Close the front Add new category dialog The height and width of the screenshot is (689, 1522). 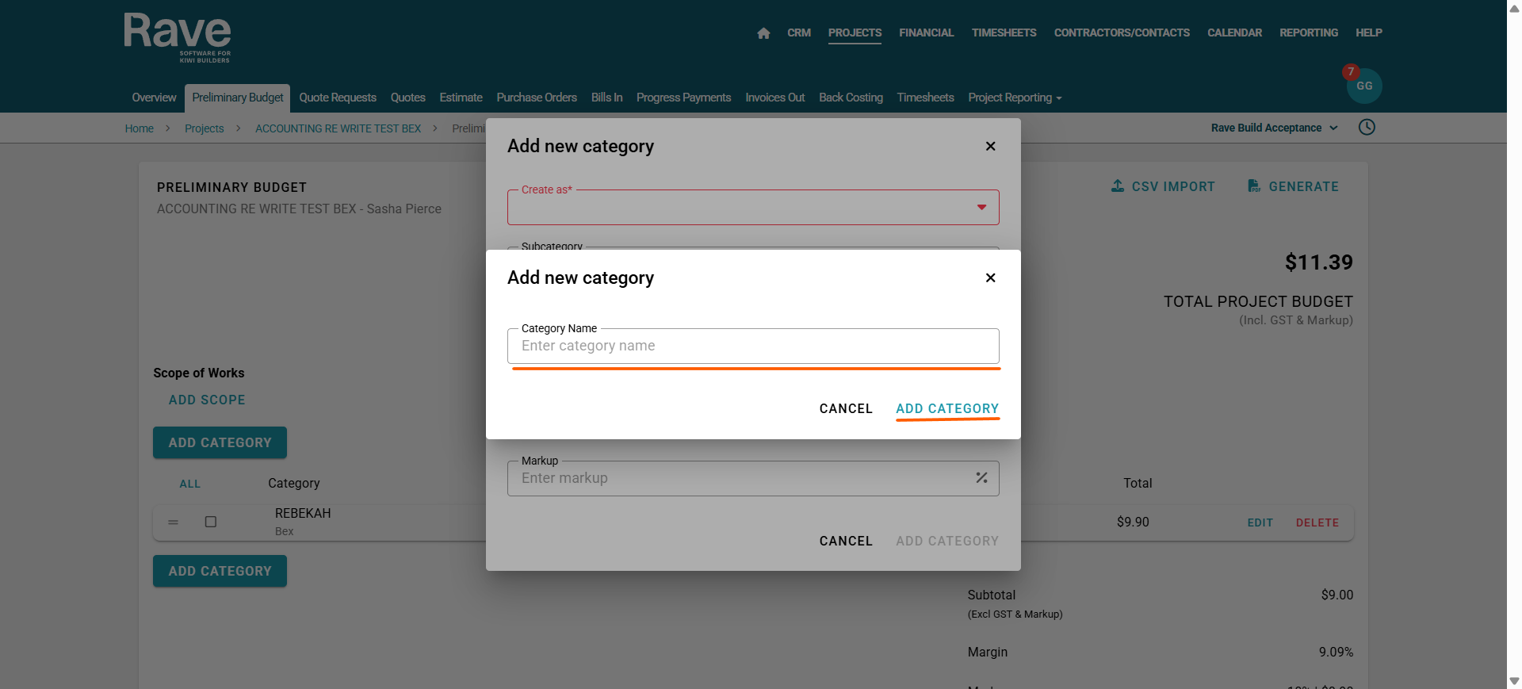(x=990, y=278)
